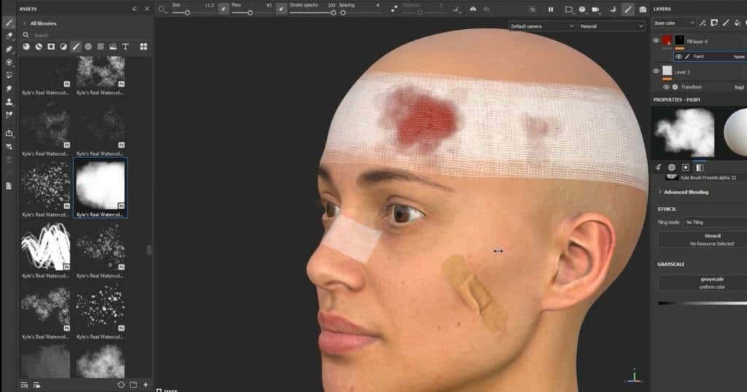Filter assets by Materials

(x=26, y=47)
